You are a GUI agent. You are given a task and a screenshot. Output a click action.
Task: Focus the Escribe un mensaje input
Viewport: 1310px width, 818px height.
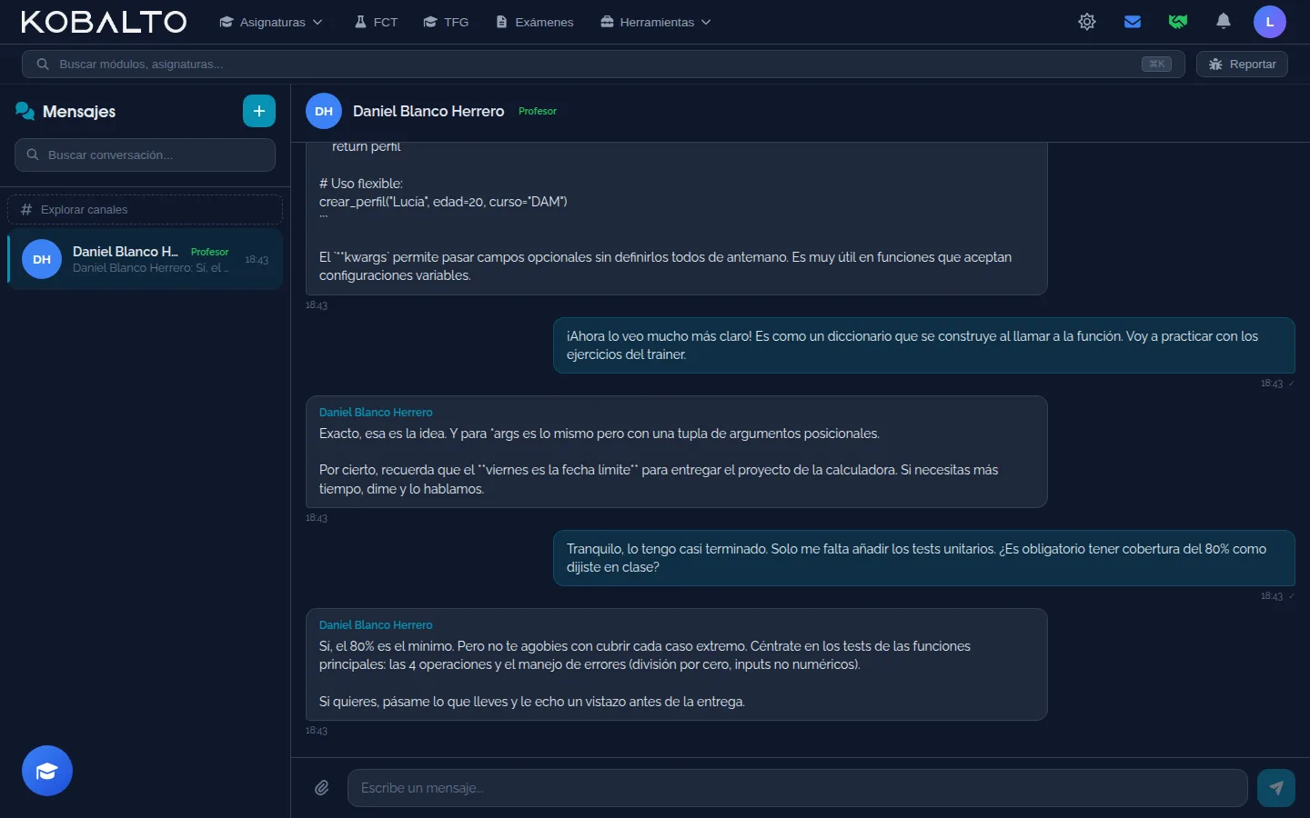[x=797, y=788]
